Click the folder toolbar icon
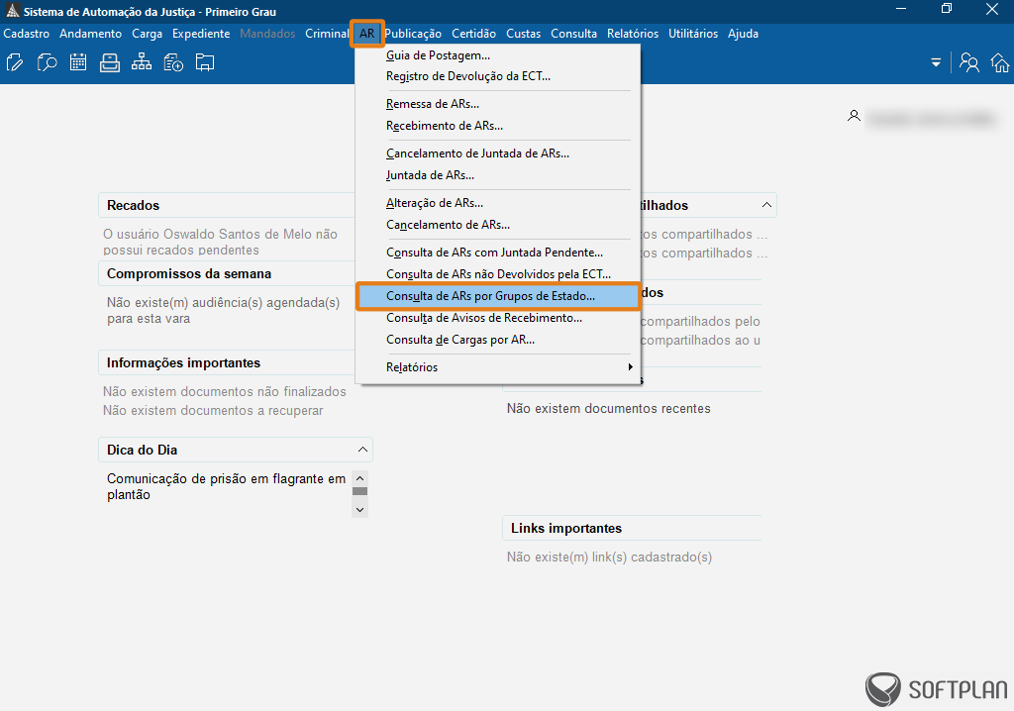 pos(205,62)
